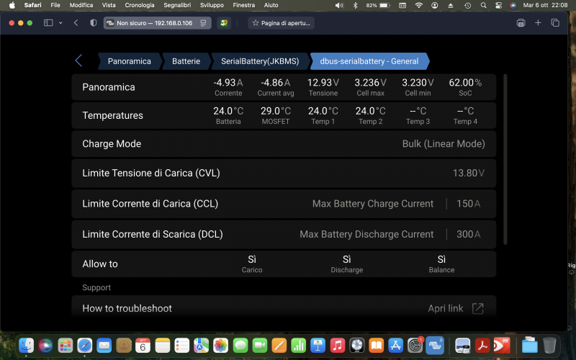The width and height of the screenshot is (576, 360).
Task: Open the Wi-Fi menu bar icon
Action: click(419, 5)
